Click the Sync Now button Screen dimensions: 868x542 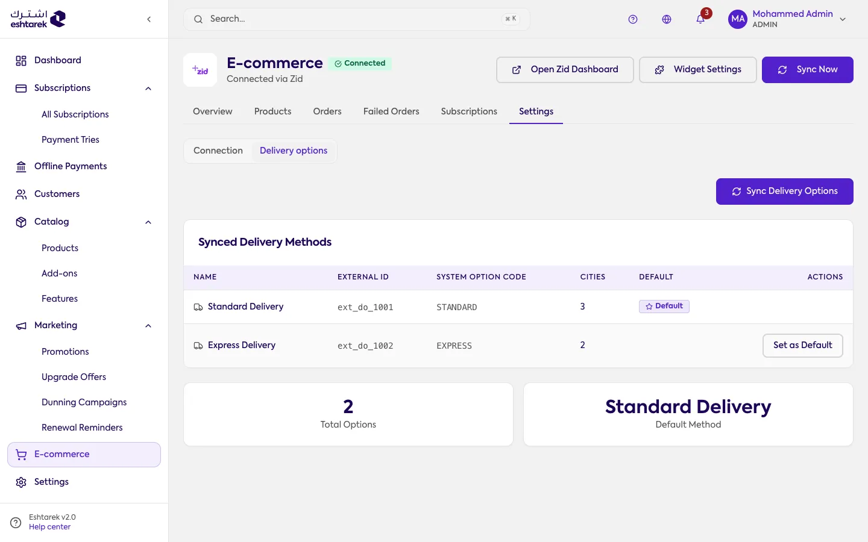coord(808,70)
